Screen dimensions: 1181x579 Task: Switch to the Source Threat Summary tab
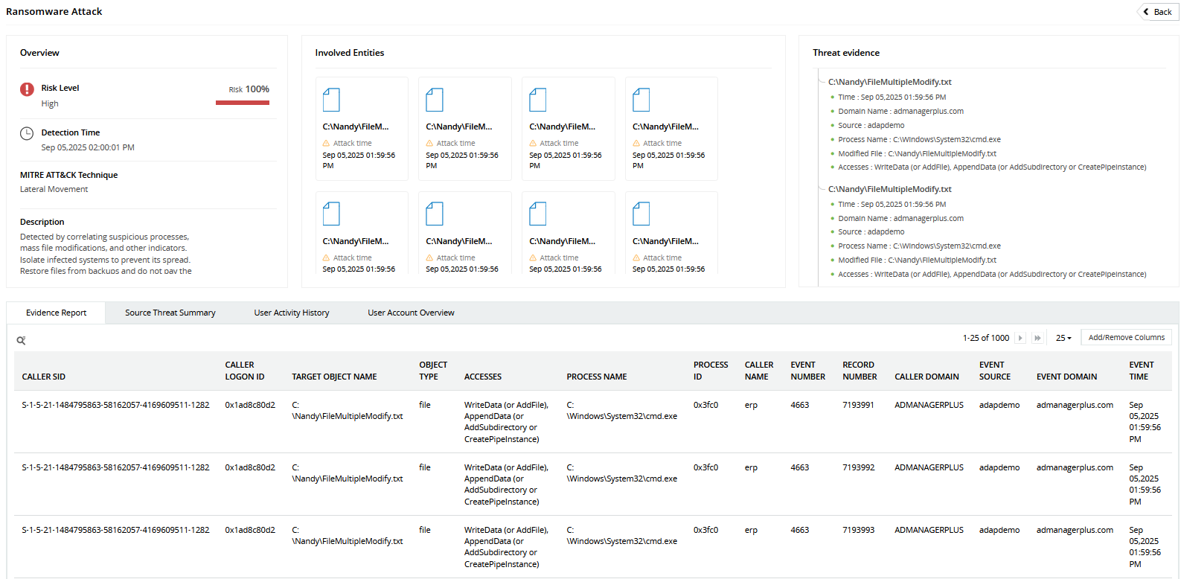click(170, 313)
